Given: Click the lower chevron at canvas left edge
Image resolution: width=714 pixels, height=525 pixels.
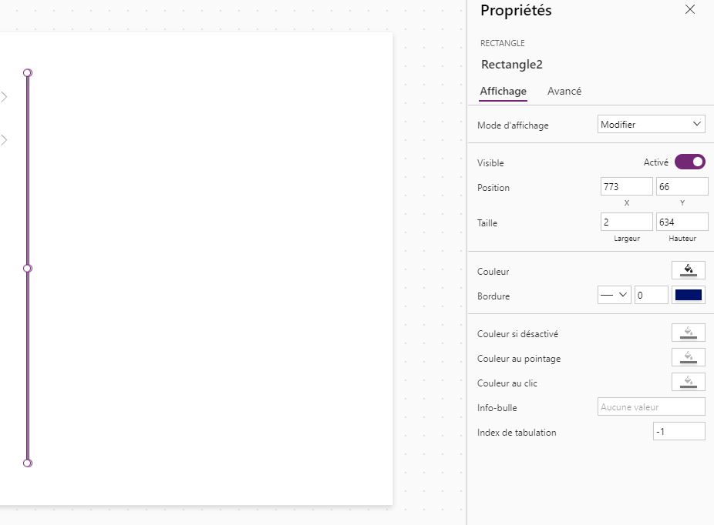Looking at the screenshot, I should coord(4,140).
